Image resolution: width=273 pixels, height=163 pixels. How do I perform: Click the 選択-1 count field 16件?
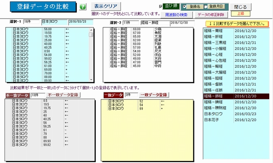click(x=31, y=21)
